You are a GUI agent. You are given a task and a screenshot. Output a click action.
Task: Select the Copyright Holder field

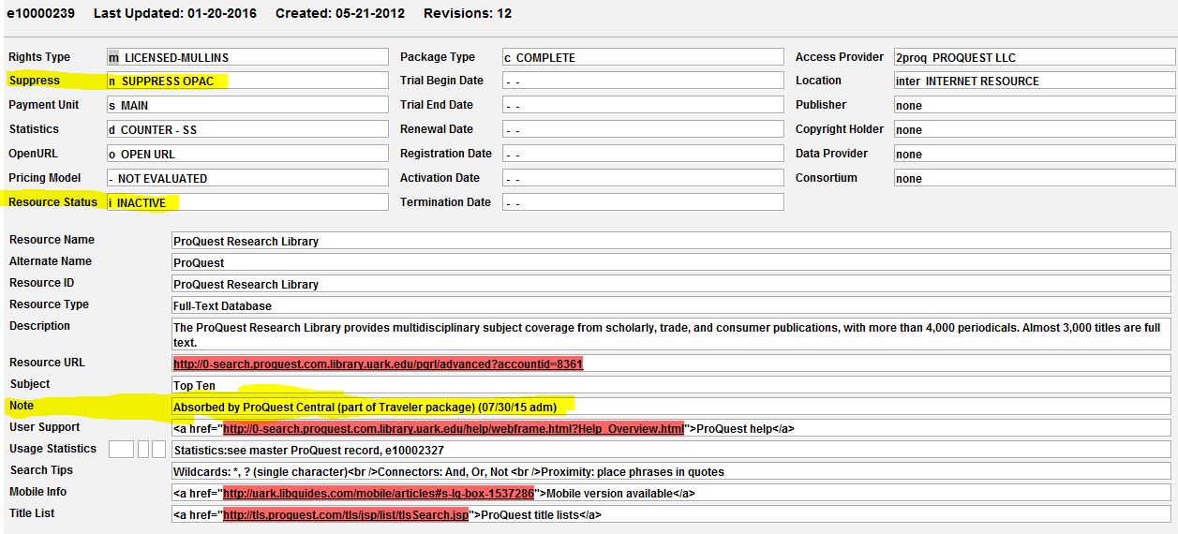[x=1035, y=129]
